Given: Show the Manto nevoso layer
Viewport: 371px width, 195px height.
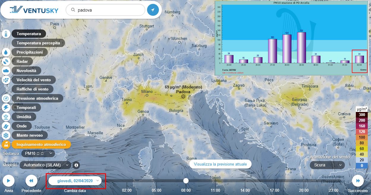Looking at the screenshot, I should click(30, 135).
